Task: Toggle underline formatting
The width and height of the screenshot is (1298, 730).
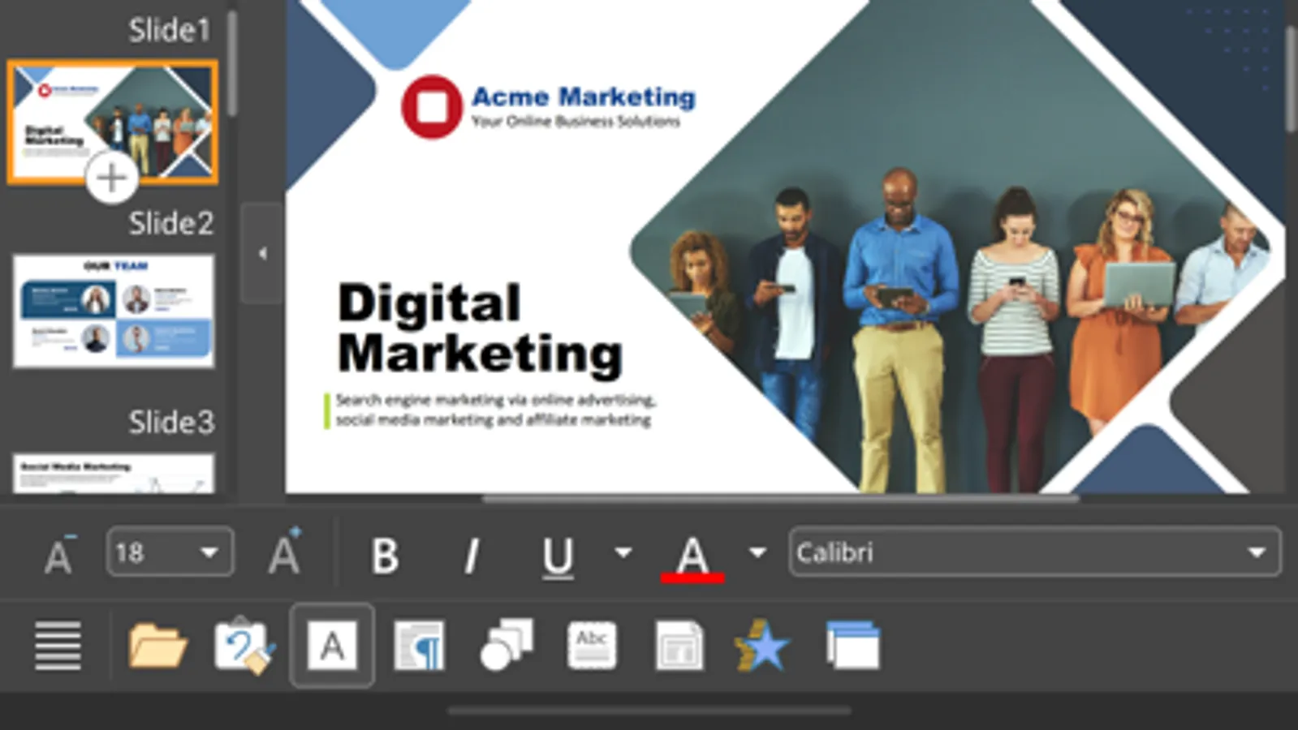Action: pos(558,555)
